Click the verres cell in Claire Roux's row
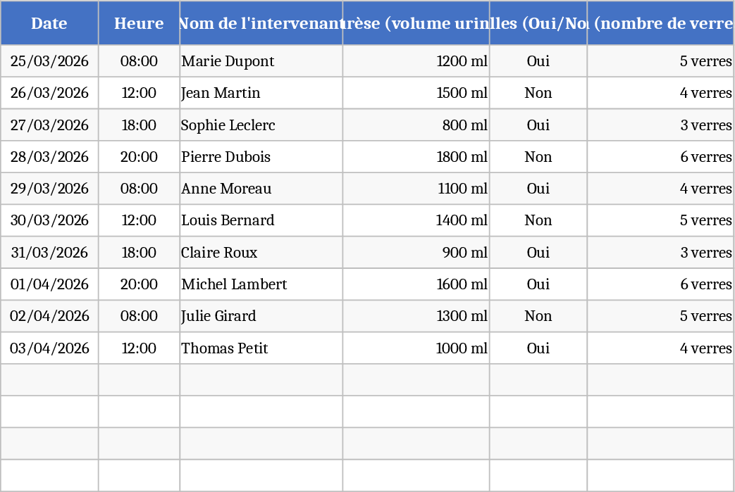 point(660,253)
